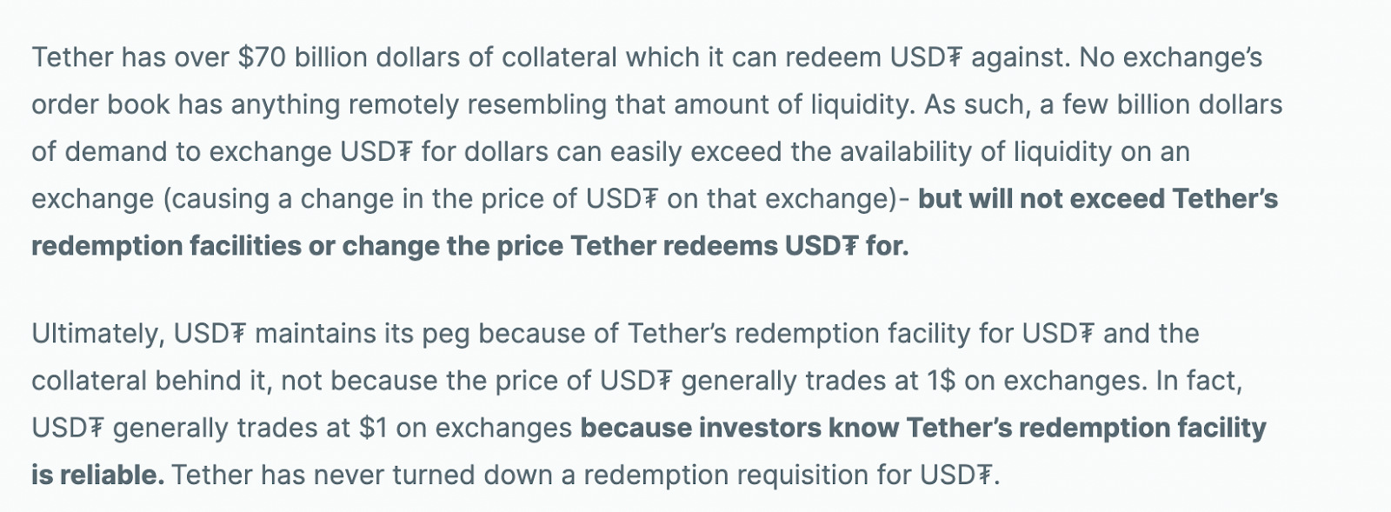This screenshot has width=1391, height=512.
Task: Click the '$1' amount before 'on exchanges'
Action: pyautogui.click(x=374, y=428)
